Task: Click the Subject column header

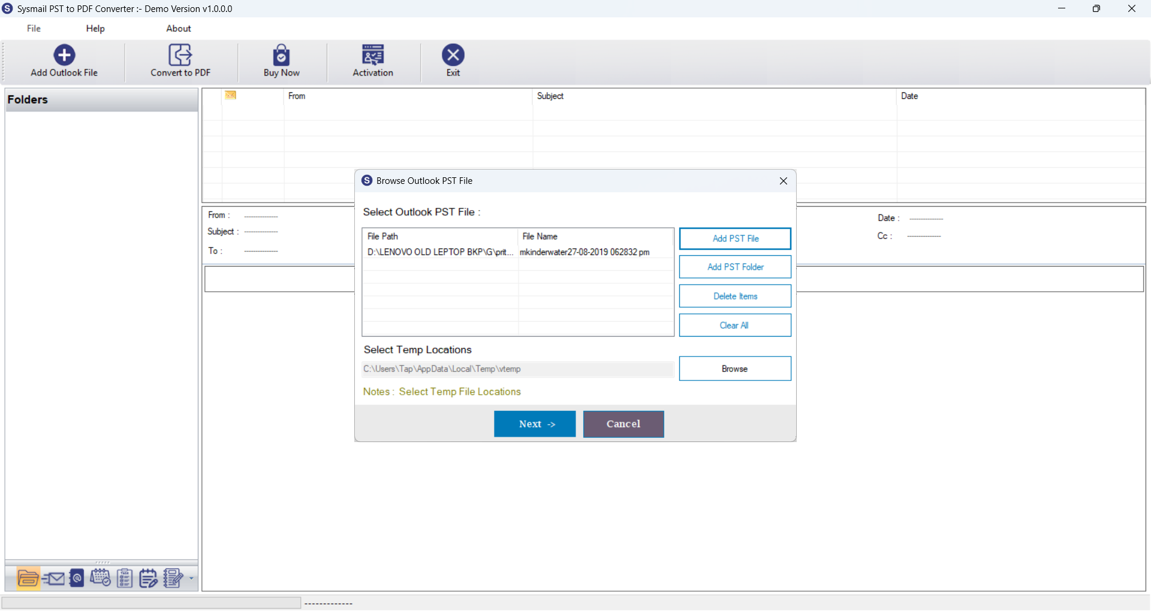Action: pyautogui.click(x=715, y=96)
